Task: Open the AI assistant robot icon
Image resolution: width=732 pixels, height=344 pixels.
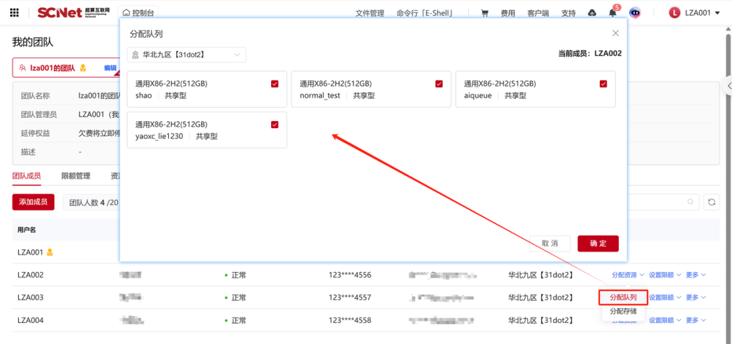Action: [635, 13]
